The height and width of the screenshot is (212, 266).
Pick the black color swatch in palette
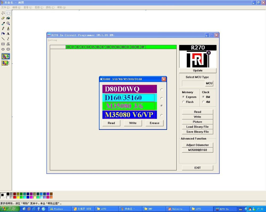pos(8,194)
